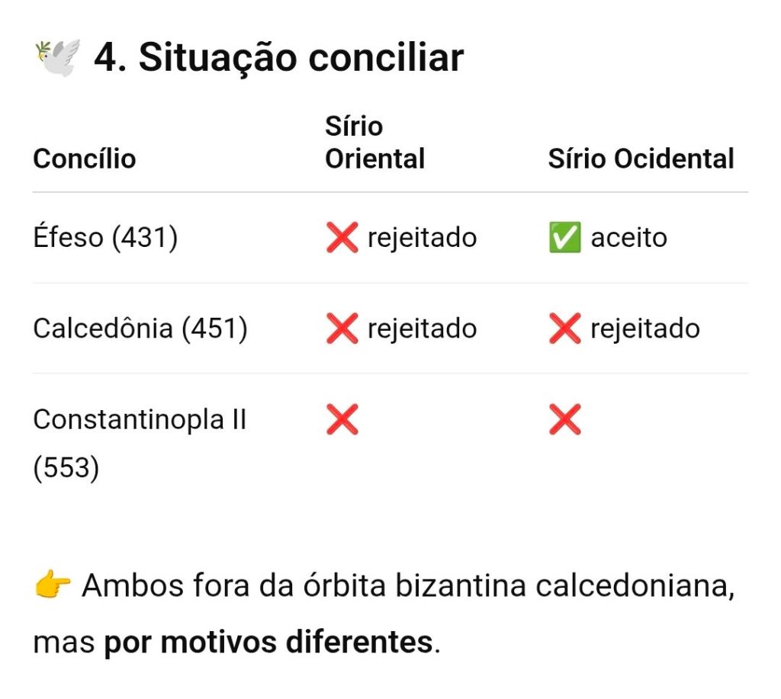Click the green check mark next to aceito

pyautogui.click(x=564, y=238)
